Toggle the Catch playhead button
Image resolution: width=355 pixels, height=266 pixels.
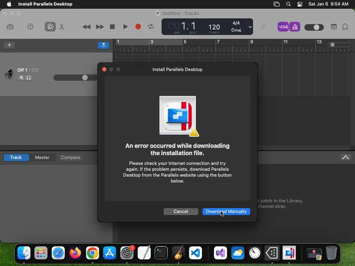point(103,45)
